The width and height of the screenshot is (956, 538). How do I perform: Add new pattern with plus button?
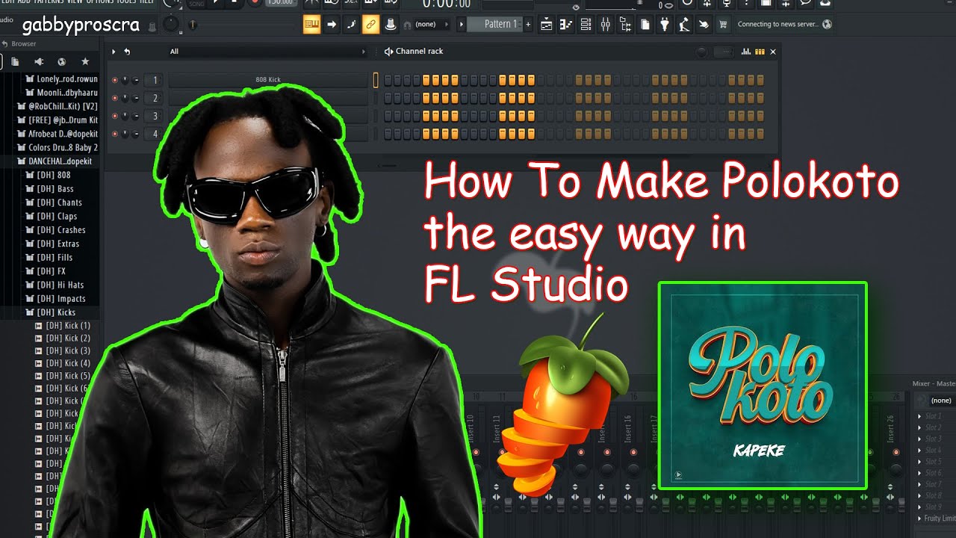click(x=528, y=25)
